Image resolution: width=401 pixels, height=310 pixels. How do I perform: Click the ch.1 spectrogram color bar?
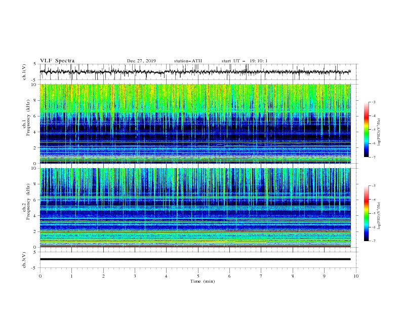[366, 130]
